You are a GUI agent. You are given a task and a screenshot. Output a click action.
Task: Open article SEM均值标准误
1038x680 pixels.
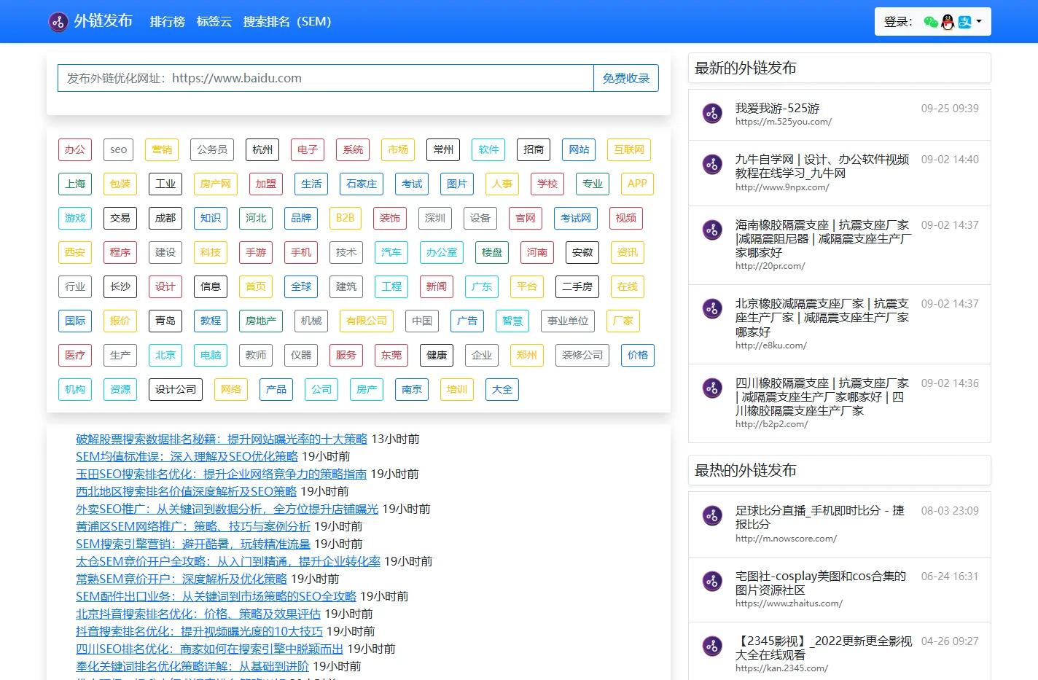tap(187, 456)
